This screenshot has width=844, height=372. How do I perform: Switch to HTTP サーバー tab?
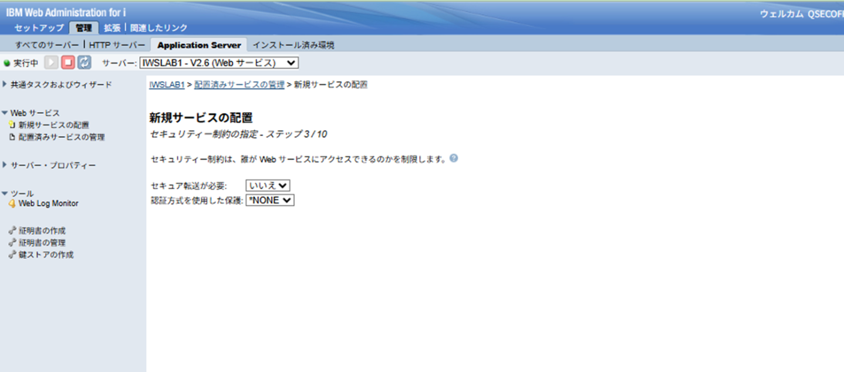117,45
